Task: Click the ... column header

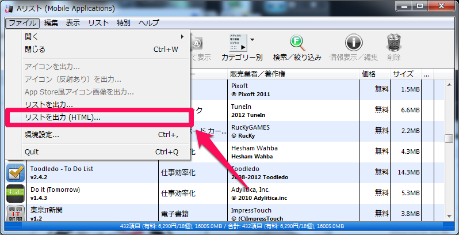Action: [x=427, y=74]
